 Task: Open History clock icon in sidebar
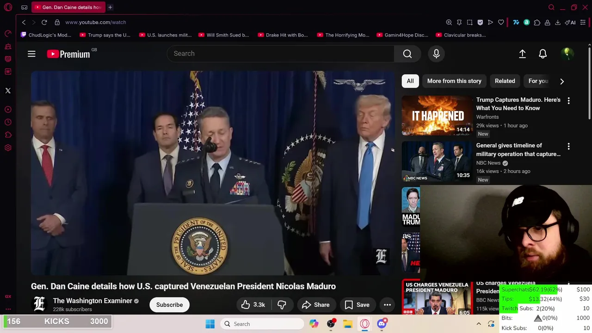pyautogui.click(x=8, y=122)
